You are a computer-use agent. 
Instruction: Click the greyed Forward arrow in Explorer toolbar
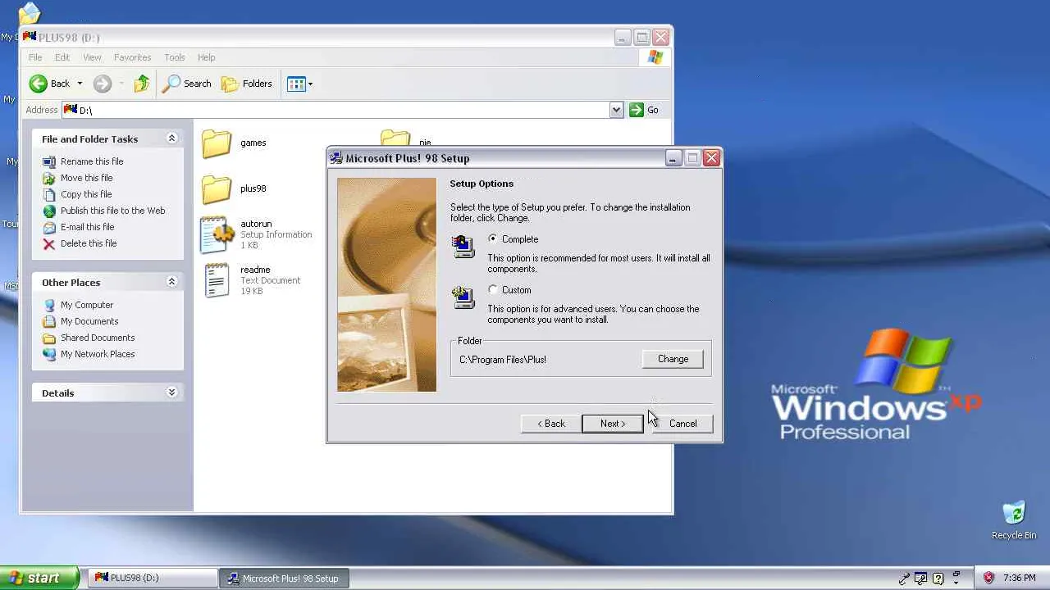pyautogui.click(x=102, y=84)
